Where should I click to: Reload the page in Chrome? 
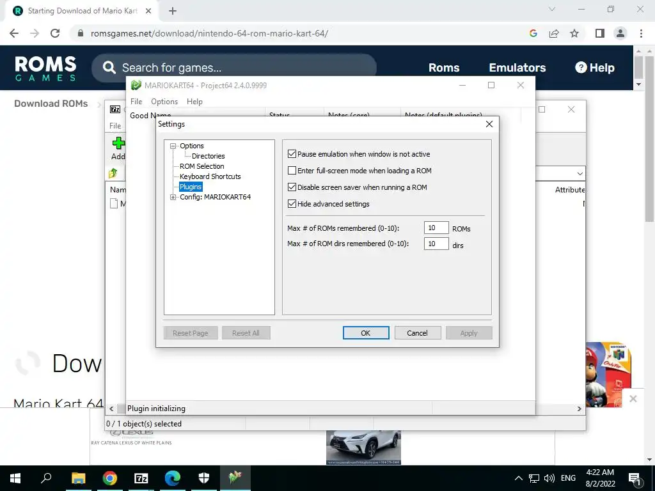pyautogui.click(x=55, y=33)
